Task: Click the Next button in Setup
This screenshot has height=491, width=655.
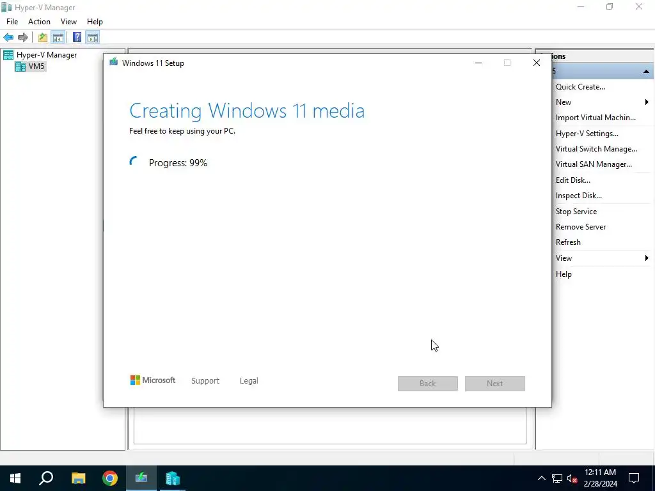Action: click(x=495, y=384)
